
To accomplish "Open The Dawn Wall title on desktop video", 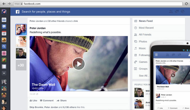I will click(43, 85).
